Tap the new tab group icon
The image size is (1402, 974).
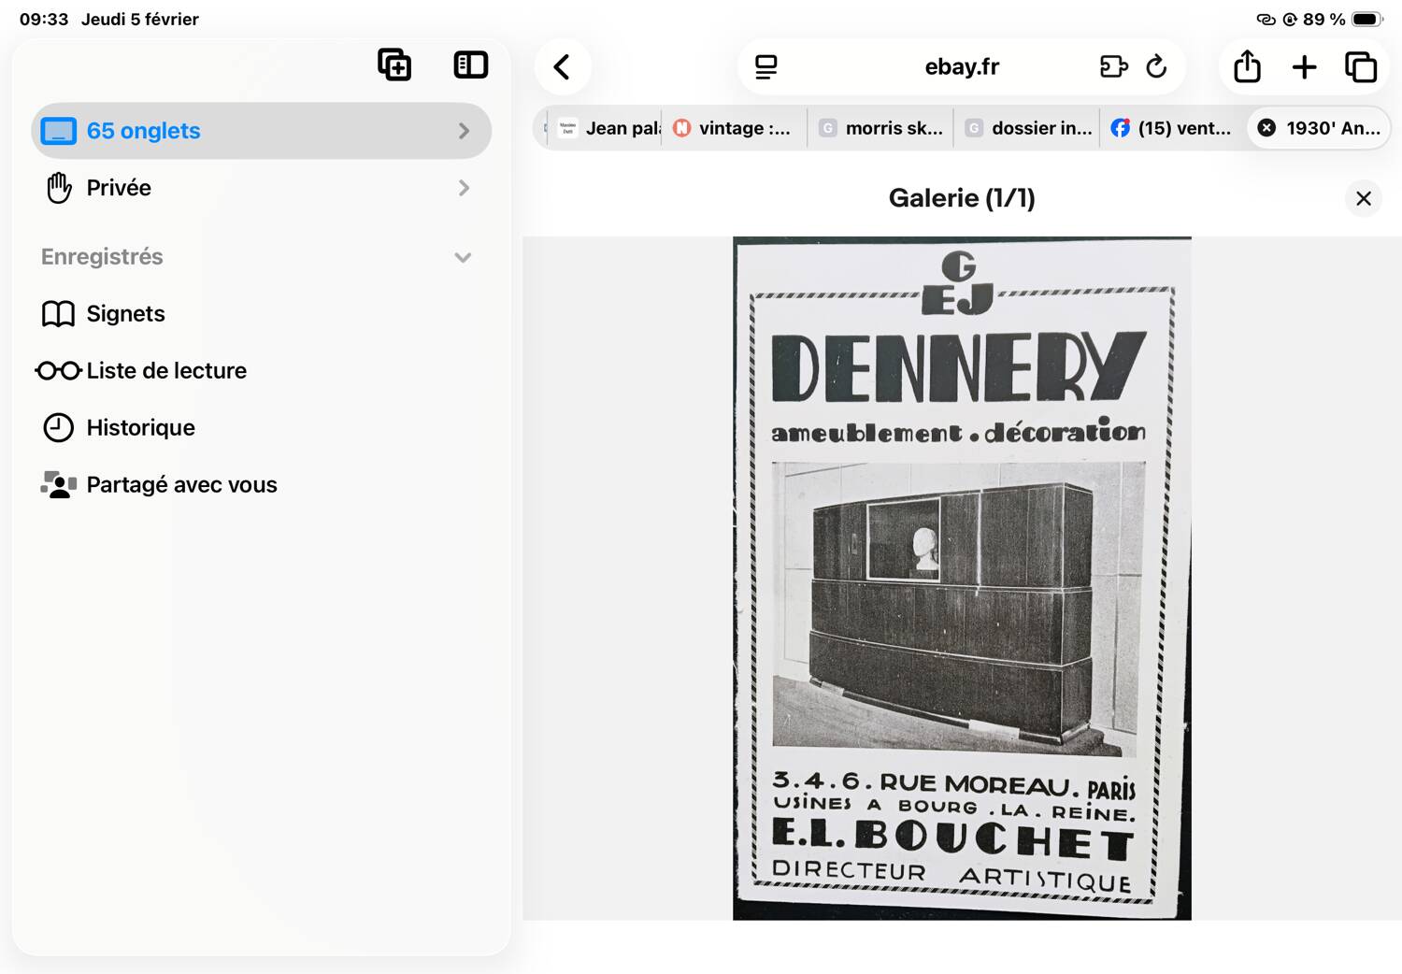[394, 64]
